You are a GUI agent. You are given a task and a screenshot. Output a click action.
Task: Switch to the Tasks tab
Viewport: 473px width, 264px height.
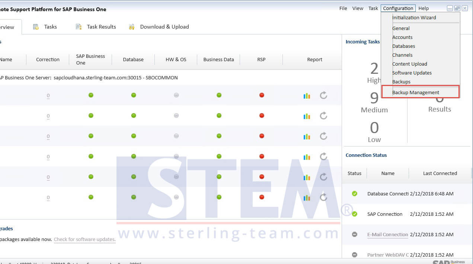click(x=50, y=27)
